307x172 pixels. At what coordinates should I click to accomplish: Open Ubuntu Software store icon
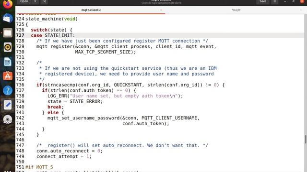tap(8, 76)
